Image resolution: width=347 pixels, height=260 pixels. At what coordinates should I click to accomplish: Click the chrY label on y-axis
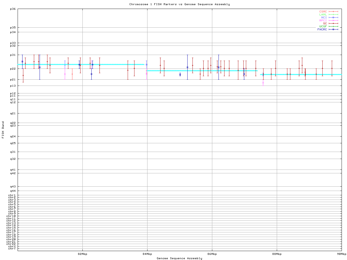click(12, 249)
